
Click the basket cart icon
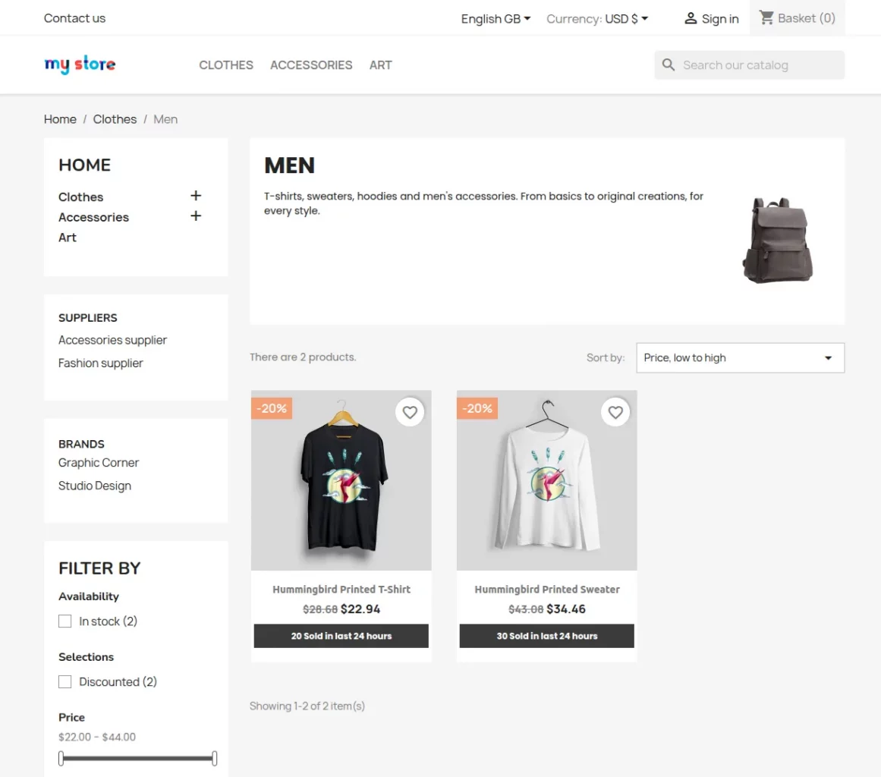click(766, 18)
